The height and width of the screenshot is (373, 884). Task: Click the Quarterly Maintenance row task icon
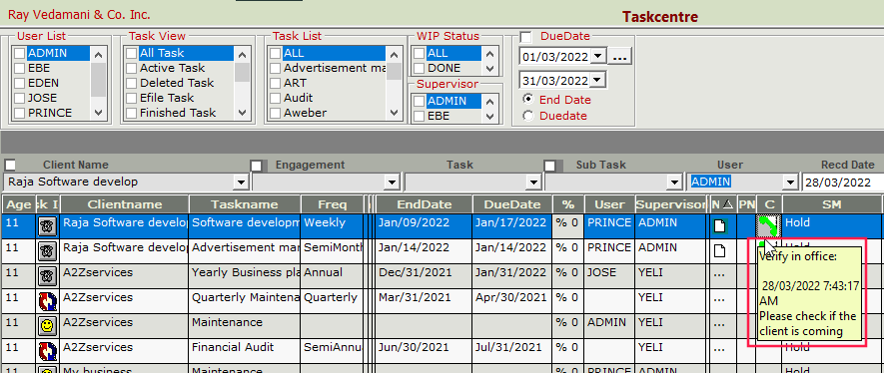47,301
